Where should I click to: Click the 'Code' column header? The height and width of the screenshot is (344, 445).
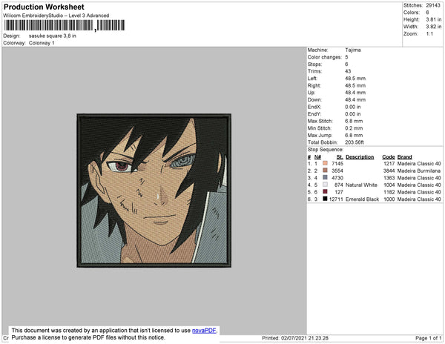389,157
